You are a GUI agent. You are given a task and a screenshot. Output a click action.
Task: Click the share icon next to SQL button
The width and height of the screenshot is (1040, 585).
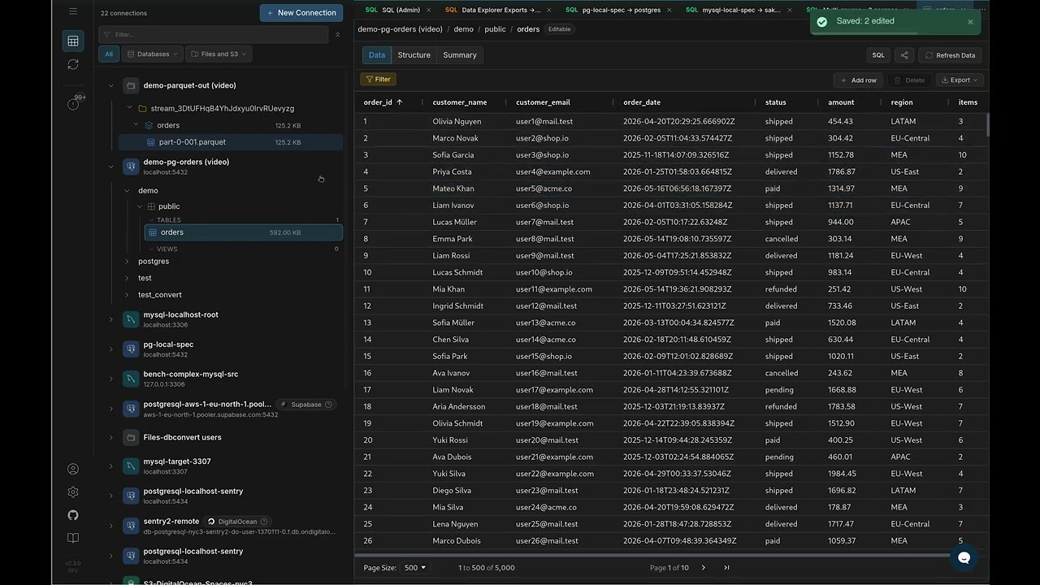[904, 55]
